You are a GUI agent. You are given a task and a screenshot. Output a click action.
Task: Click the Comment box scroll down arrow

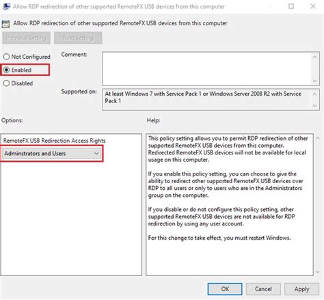tap(315, 81)
